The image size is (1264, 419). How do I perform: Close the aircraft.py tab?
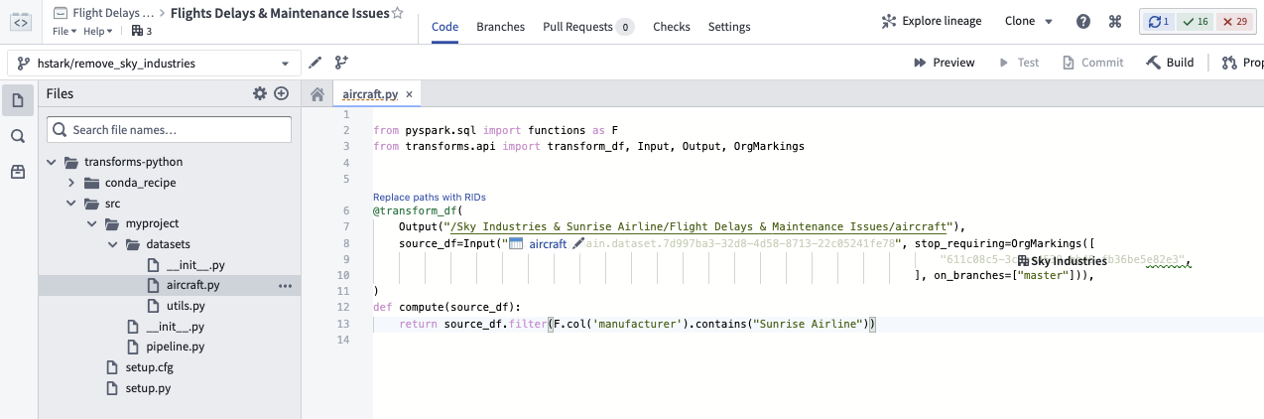point(409,94)
